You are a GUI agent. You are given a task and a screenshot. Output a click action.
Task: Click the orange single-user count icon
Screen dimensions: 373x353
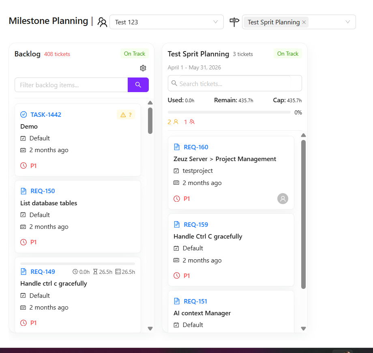tap(176, 121)
